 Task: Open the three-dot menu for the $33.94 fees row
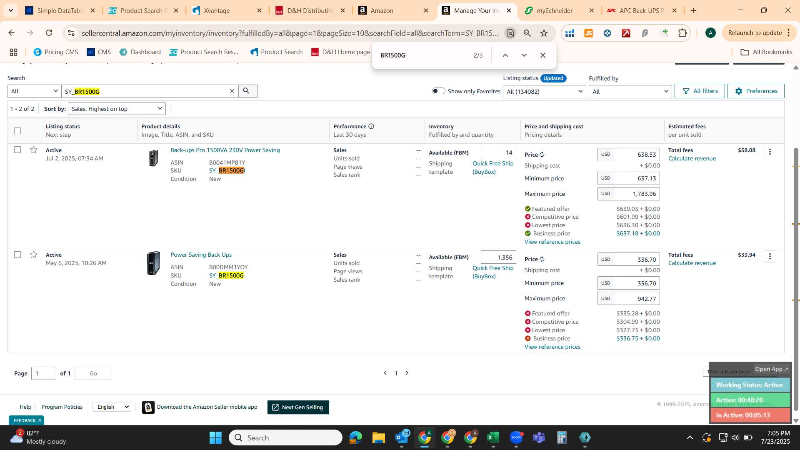pyautogui.click(x=770, y=257)
